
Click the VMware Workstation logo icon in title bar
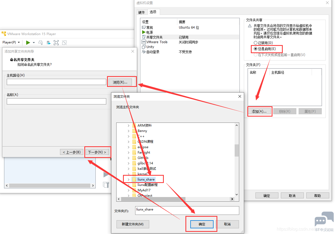[x=4, y=34]
